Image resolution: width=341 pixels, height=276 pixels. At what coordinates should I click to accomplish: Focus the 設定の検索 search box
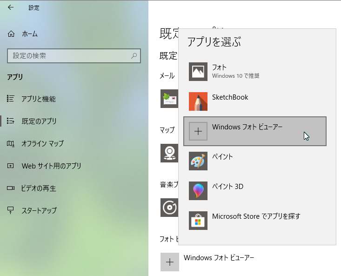click(74, 56)
